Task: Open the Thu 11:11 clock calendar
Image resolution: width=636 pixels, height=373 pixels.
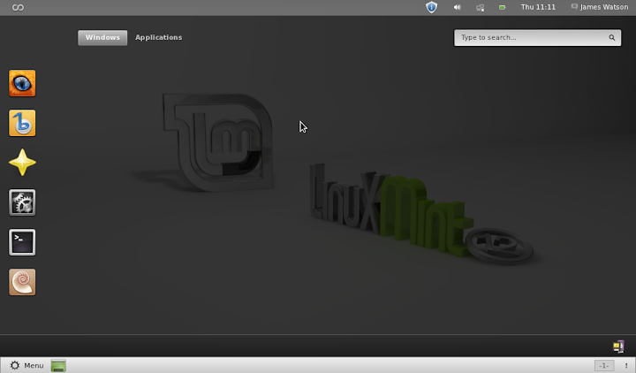Action: click(538, 7)
